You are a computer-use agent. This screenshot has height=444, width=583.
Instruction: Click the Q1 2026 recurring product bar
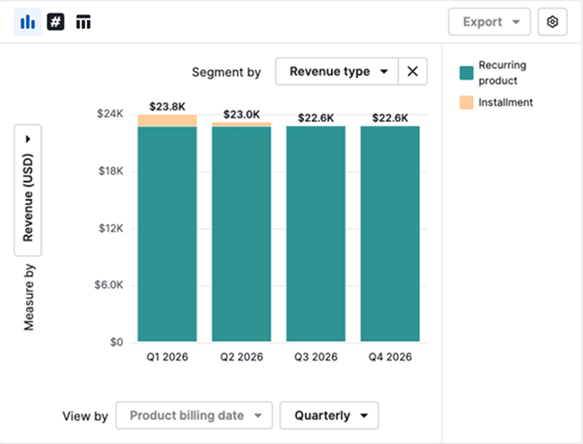[167, 233]
